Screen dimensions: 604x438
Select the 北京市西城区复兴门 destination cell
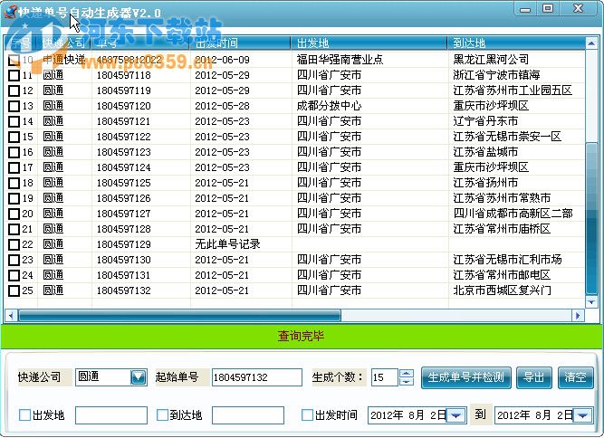(x=502, y=290)
